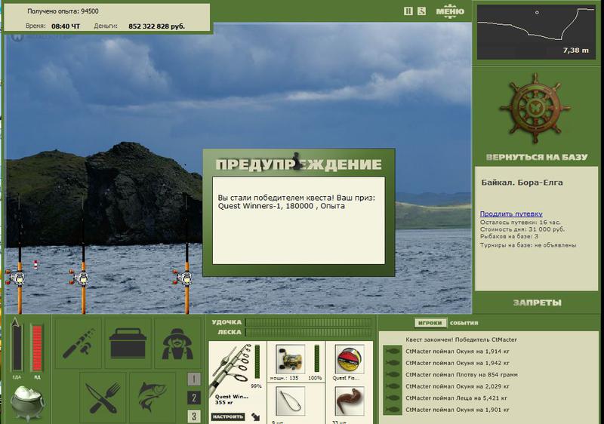Image resolution: width=604 pixels, height=424 pixels.
Task: Click the depth map showing 7,38 m
Action: [x=536, y=32]
